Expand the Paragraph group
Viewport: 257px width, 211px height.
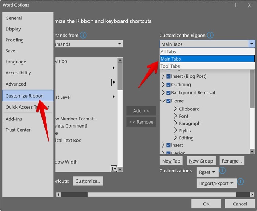pos(175,123)
